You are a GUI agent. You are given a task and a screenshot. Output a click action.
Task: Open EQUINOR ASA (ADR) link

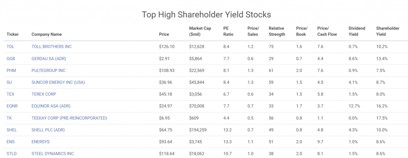(x=51, y=106)
